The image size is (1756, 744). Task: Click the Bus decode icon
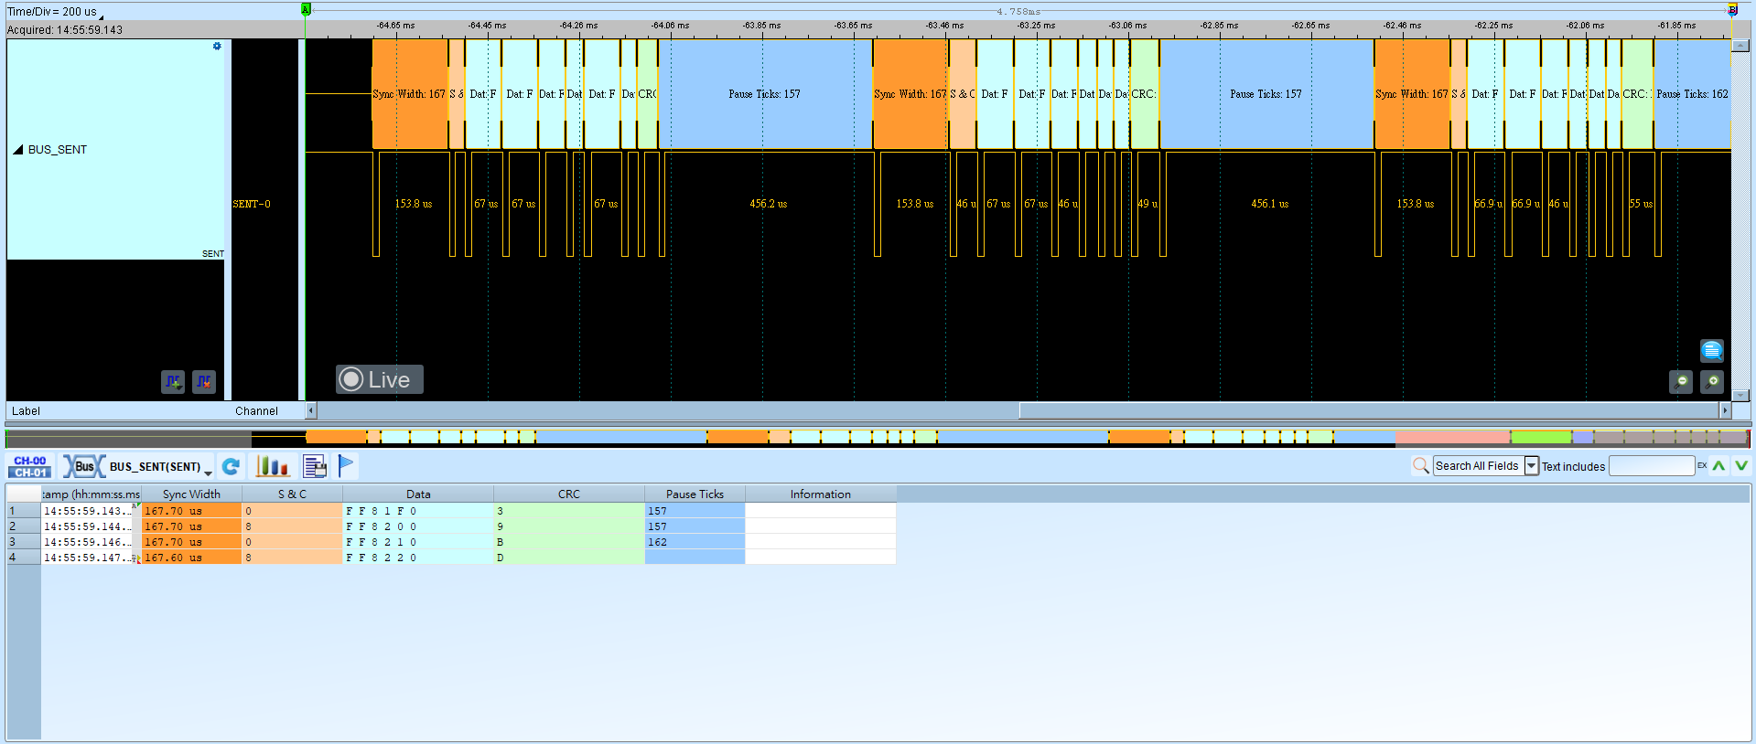84,466
